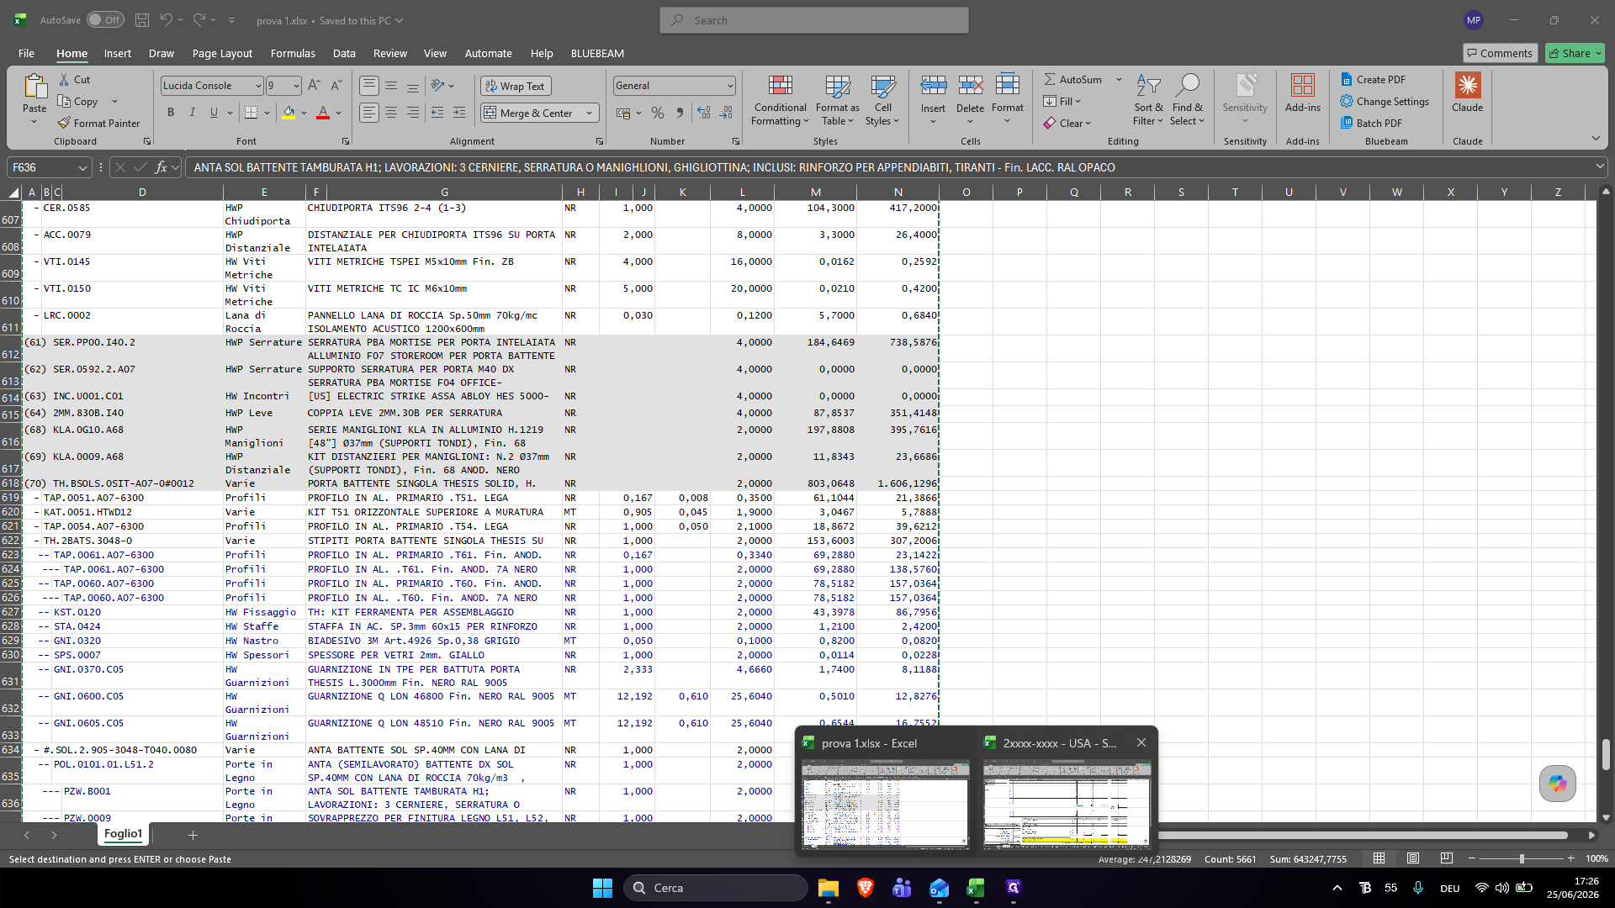Click the AutoSum sigma icon
1615x908 pixels.
point(1050,79)
